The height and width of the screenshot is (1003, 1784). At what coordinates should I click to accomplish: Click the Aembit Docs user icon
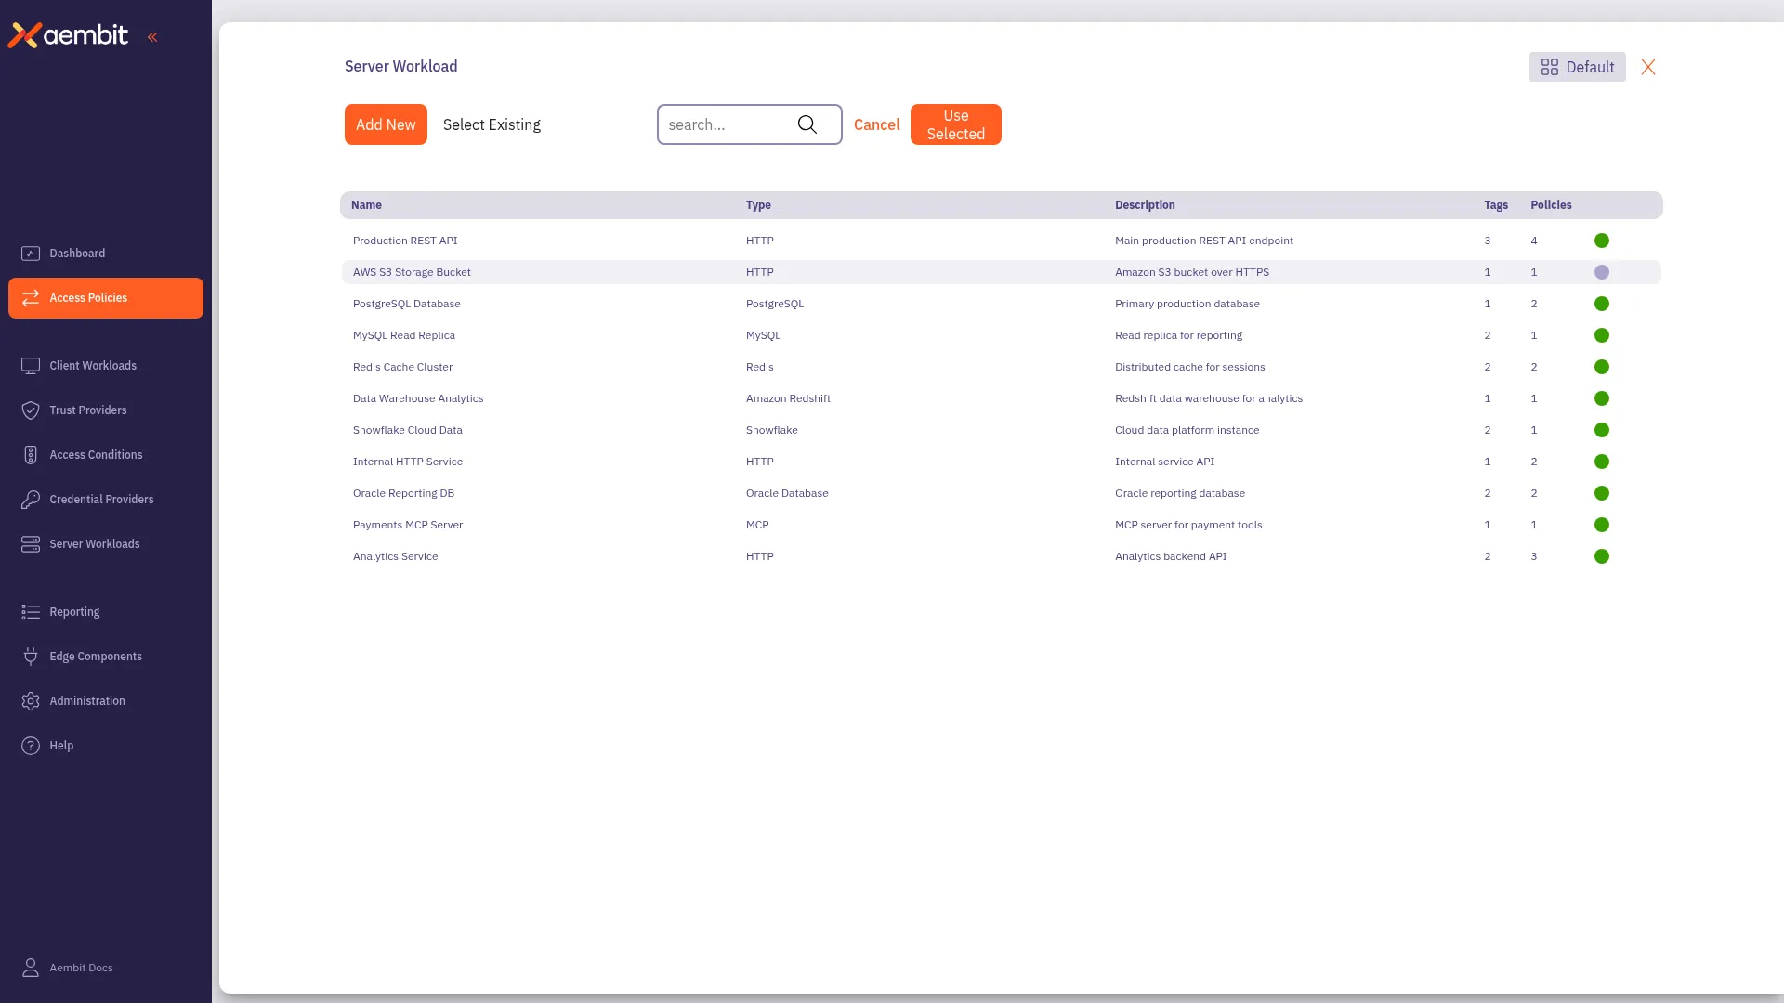pyautogui.click(x=31, y=968)
